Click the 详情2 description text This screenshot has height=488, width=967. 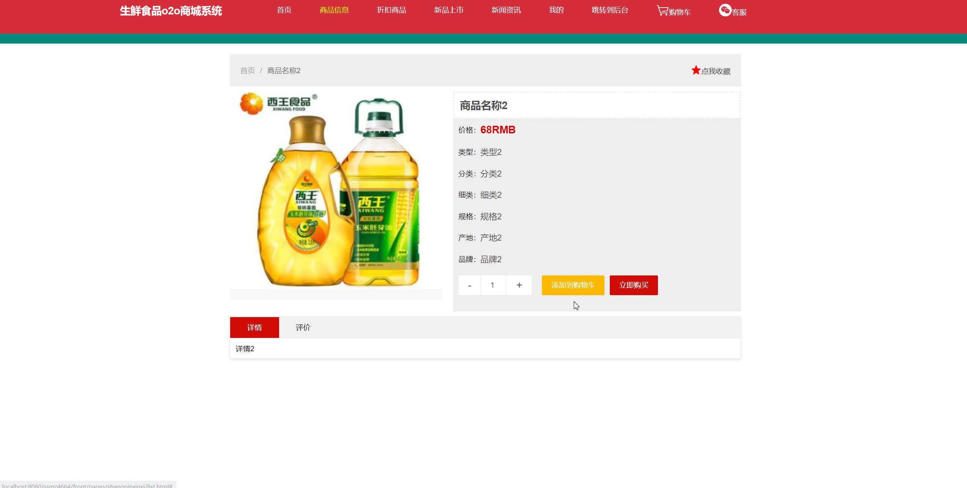[245, 349]
